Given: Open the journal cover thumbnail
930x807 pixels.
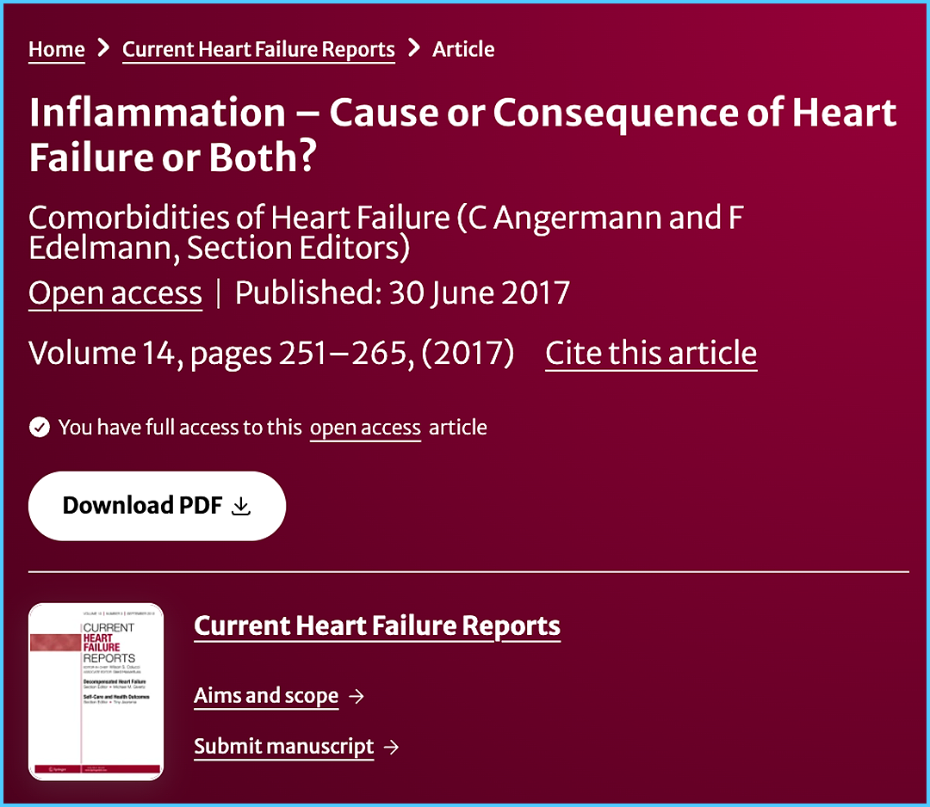Looking at the screenshot, I should (96, 692).
